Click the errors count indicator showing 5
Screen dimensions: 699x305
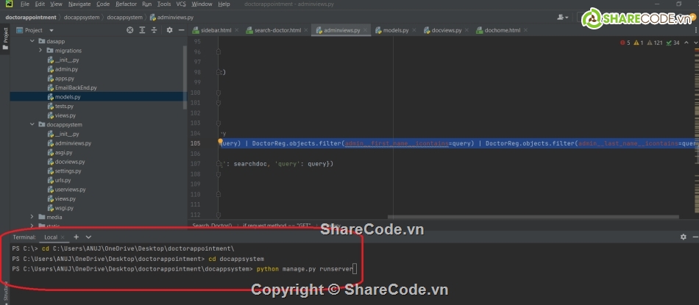tap(625, 43)
